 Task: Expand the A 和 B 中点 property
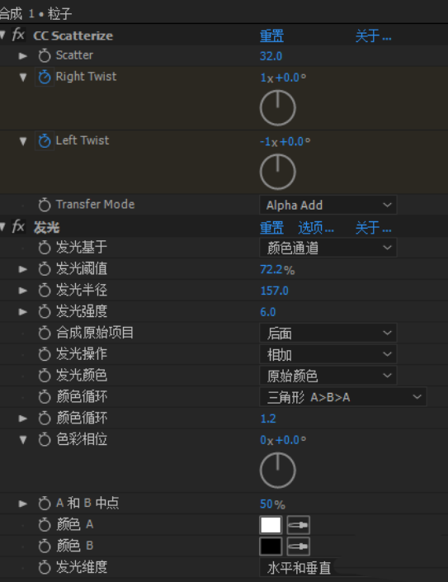click(23, 504)
